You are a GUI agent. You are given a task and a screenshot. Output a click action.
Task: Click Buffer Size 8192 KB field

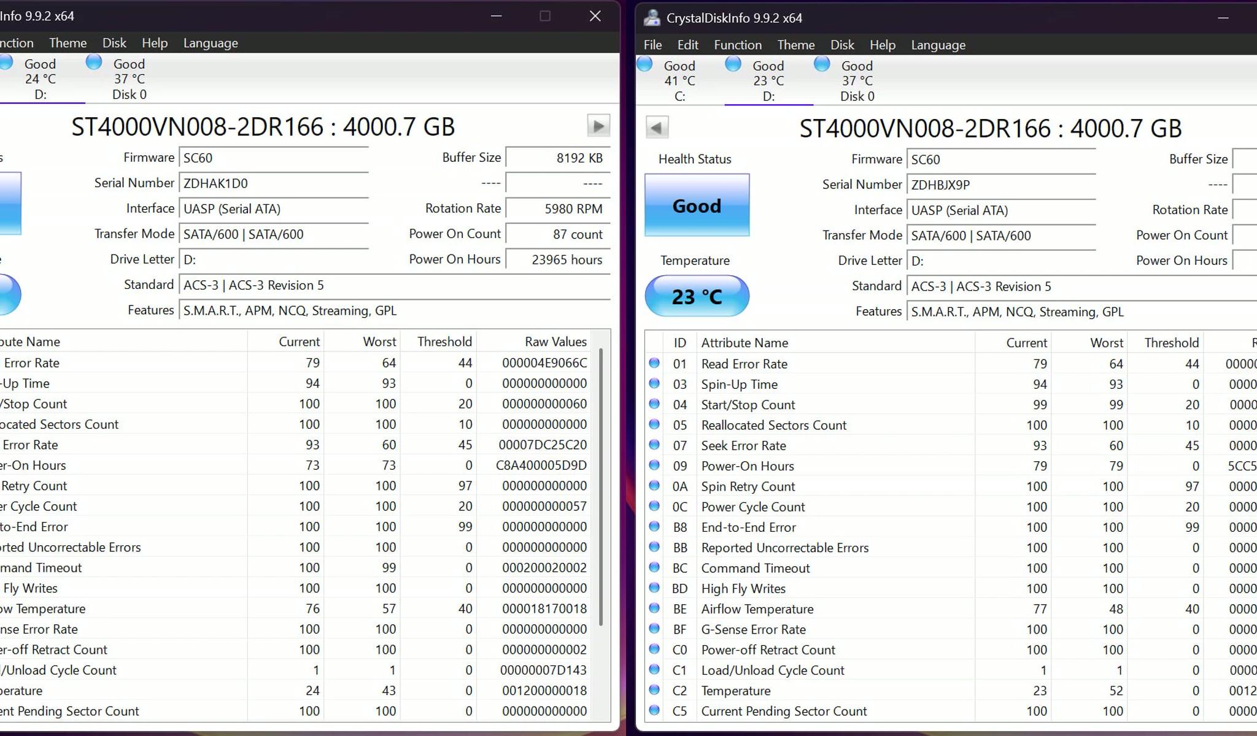557,158
